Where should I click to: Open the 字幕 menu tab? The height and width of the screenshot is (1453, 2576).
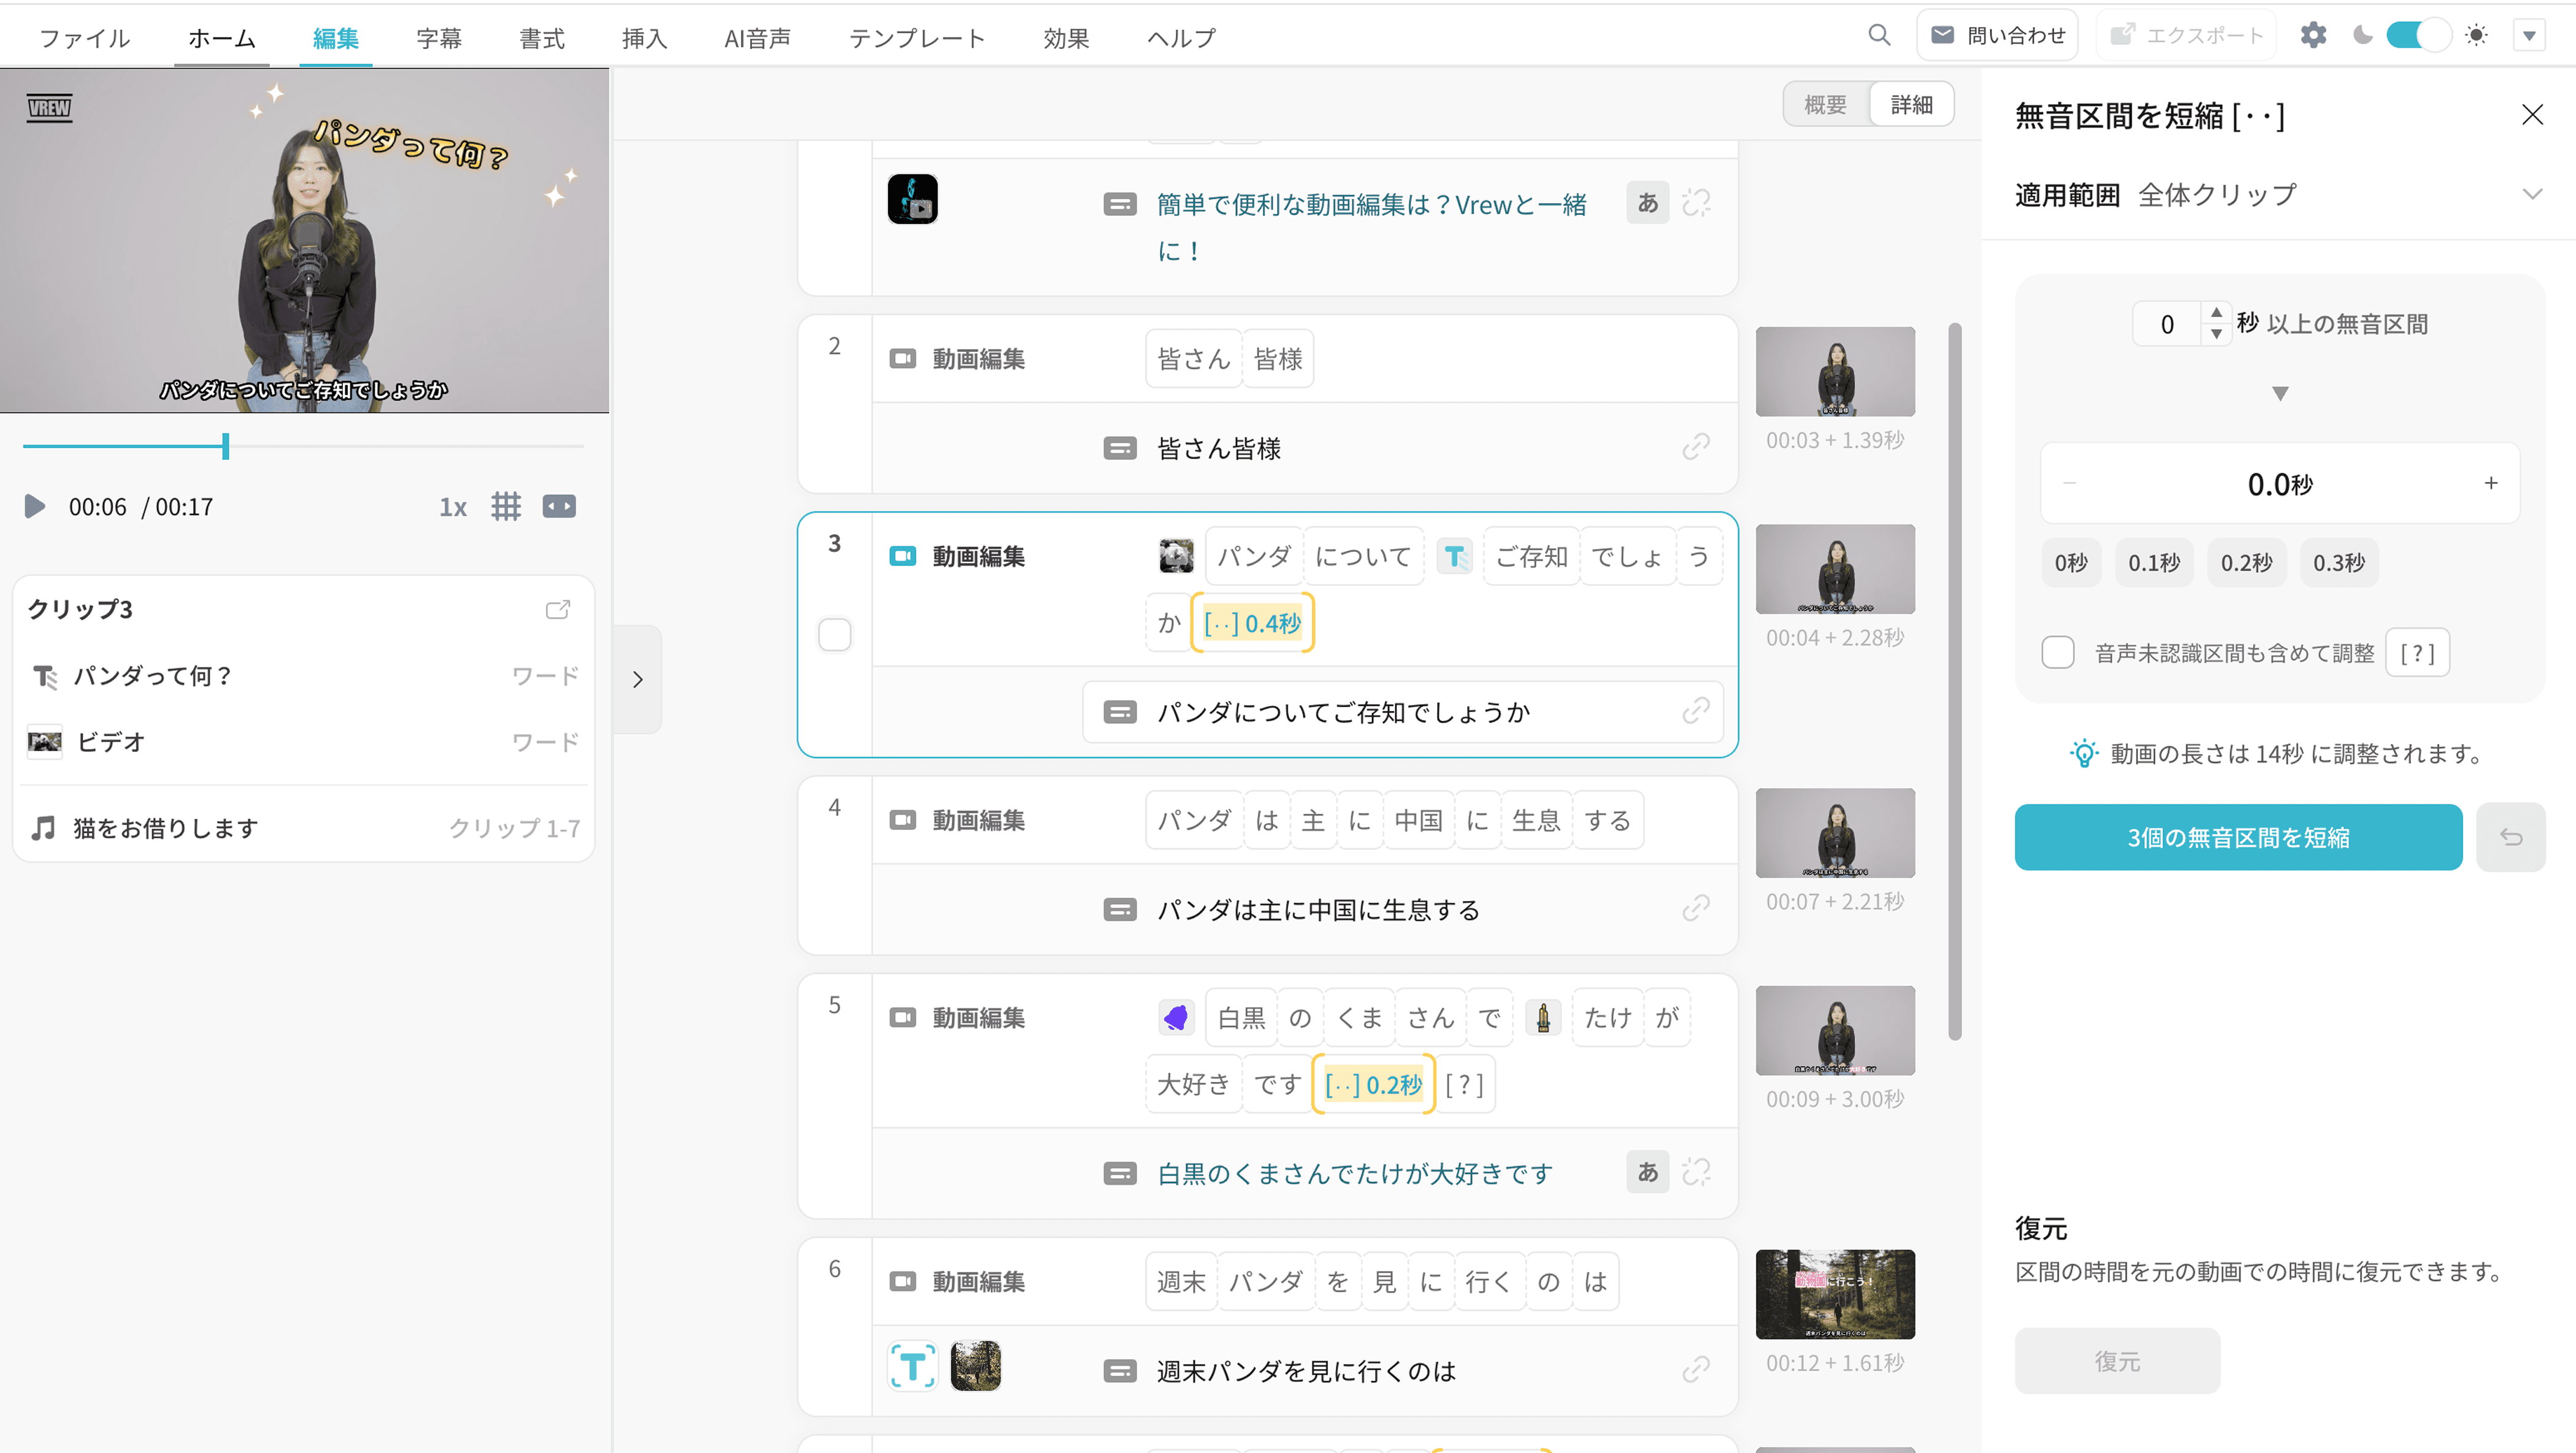(x=439, y=38)
